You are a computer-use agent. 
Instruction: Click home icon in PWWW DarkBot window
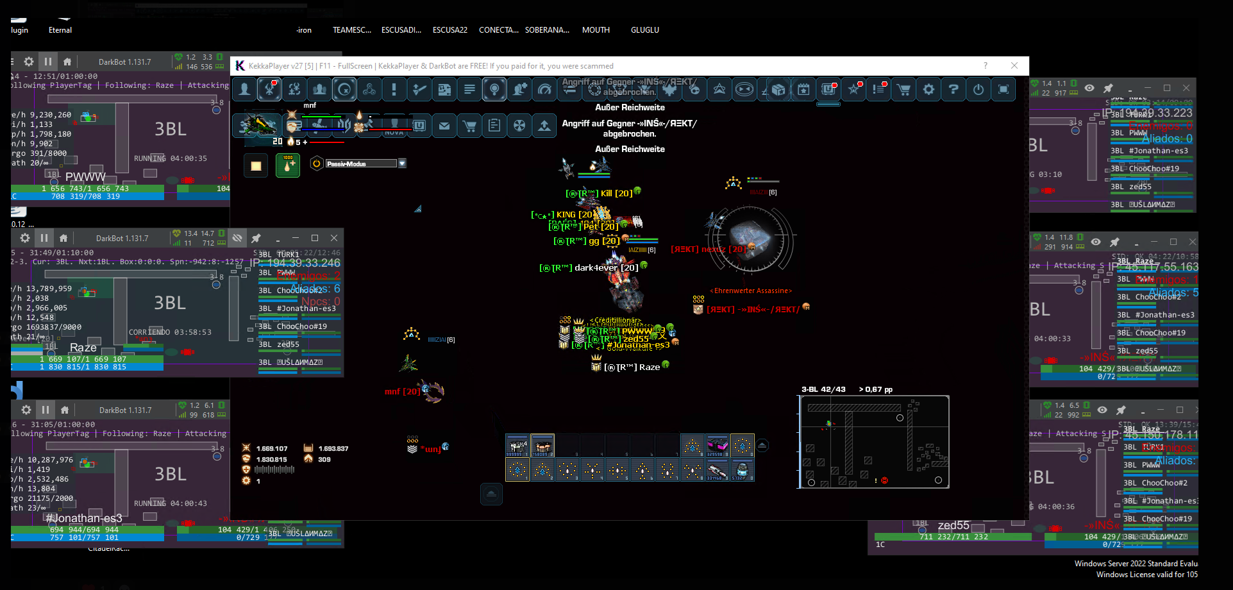point(67,62)
